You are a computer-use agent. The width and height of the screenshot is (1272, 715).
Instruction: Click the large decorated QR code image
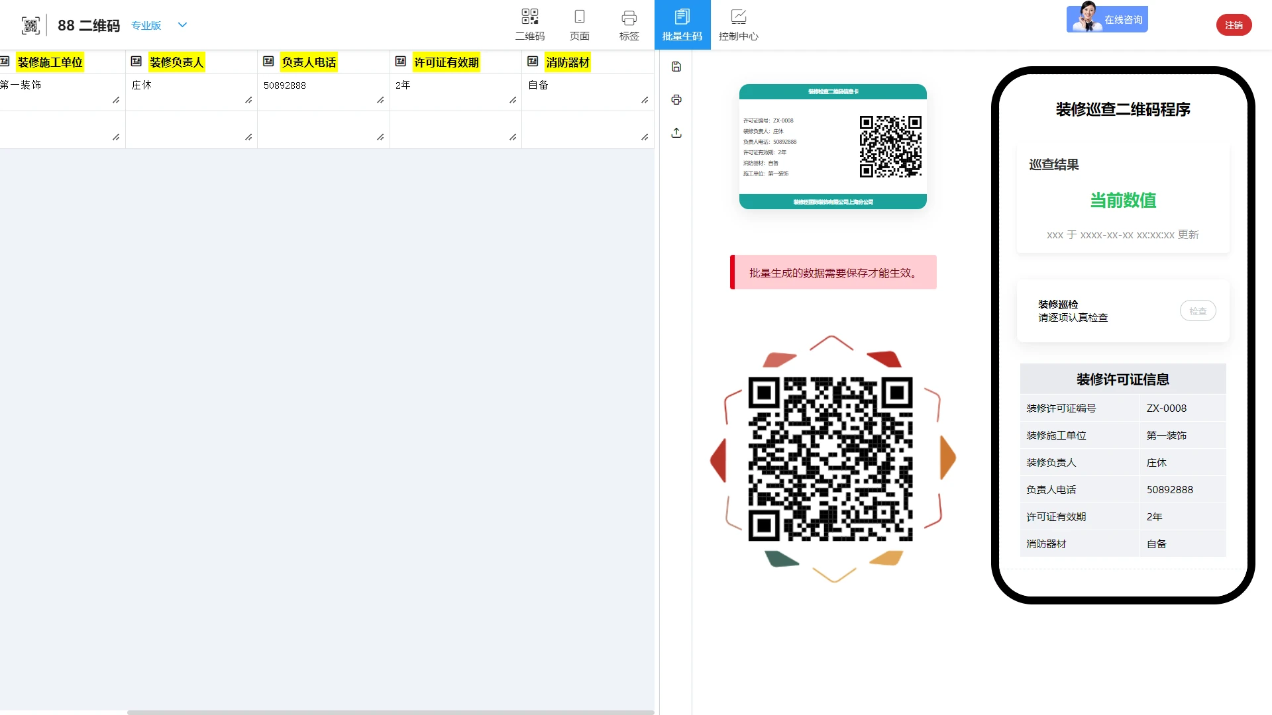pyautogui.click(x=832, y=459)
